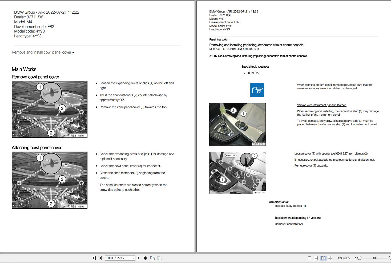
Task: Click 'Loosen cover (1) with special tool' instruction
Action: [x=331, y=153]
